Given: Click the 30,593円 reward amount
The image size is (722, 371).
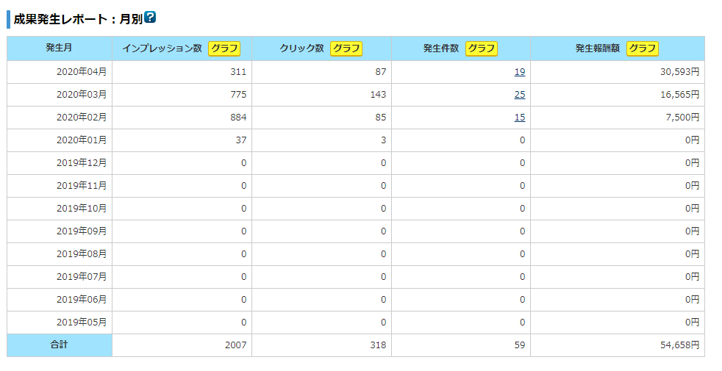Looking at the screenshot, I should pos(679,72).
